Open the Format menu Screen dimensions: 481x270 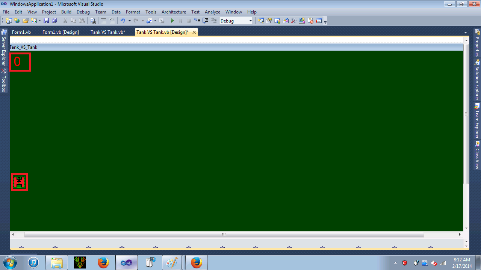point(133,12)
